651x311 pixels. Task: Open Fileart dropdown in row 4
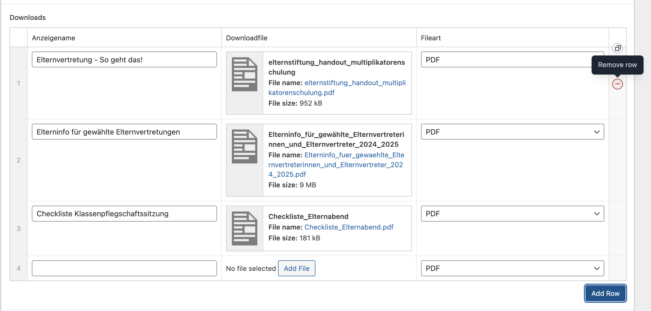(512, 268)
